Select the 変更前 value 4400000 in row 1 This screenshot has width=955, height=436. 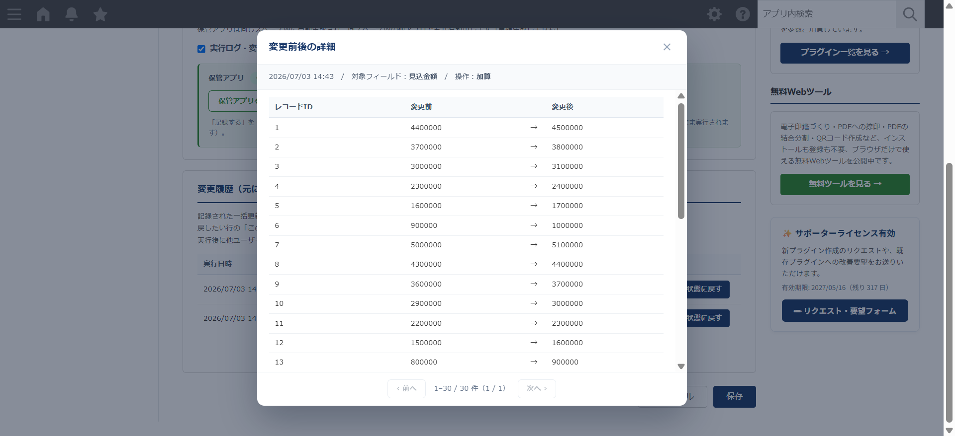click(x=426, y=128)
